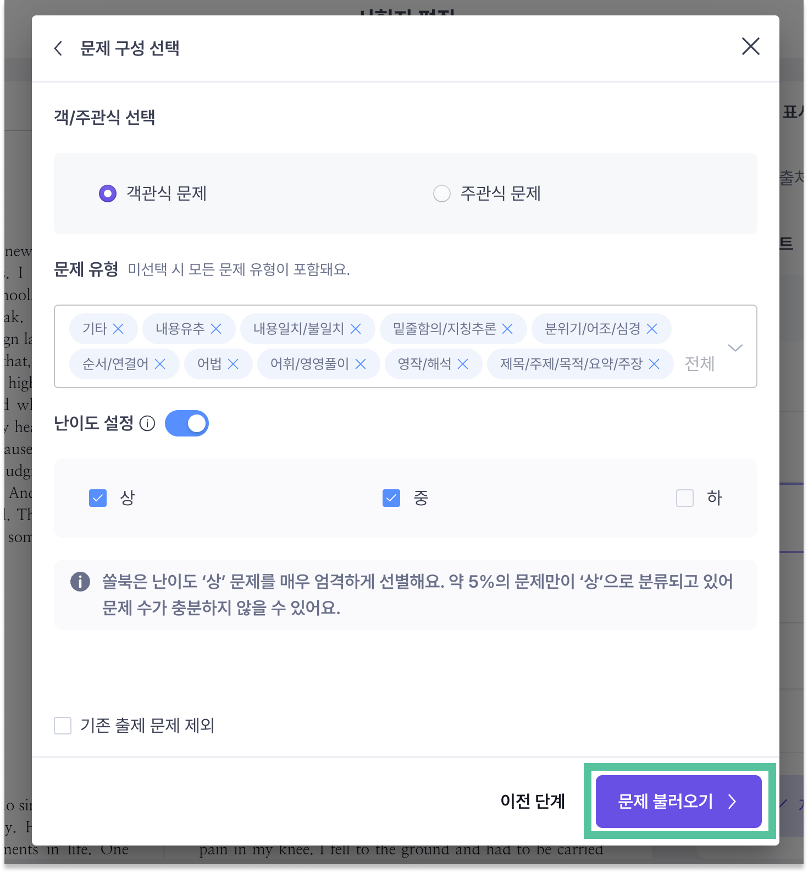
Task: Select the 객관식 문제 radio button
Action: pyautogui.click(x=108, y=194)
